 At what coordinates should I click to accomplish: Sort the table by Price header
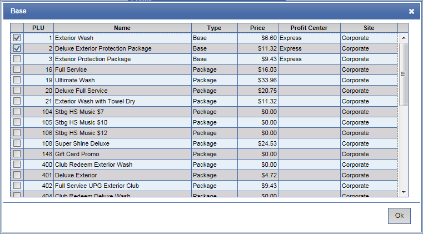click(257, 28)
